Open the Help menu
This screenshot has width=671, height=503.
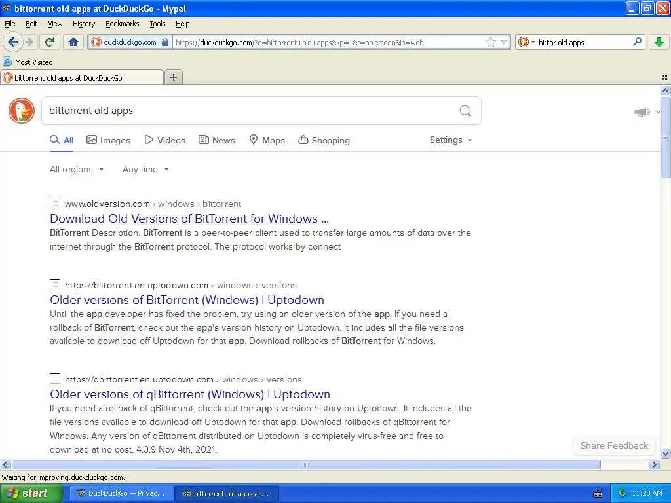pos(182,24)
